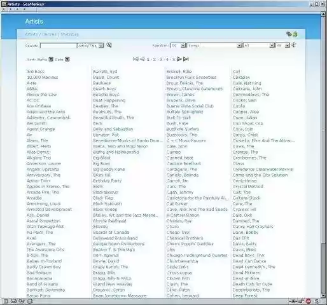The height and width of the screenshot is (305, 327).
Task: Jump to page 5
Action: click(174, 60)
